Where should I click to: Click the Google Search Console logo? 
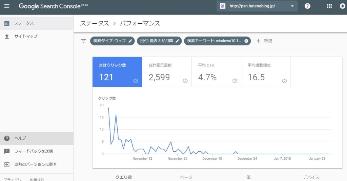53,6
